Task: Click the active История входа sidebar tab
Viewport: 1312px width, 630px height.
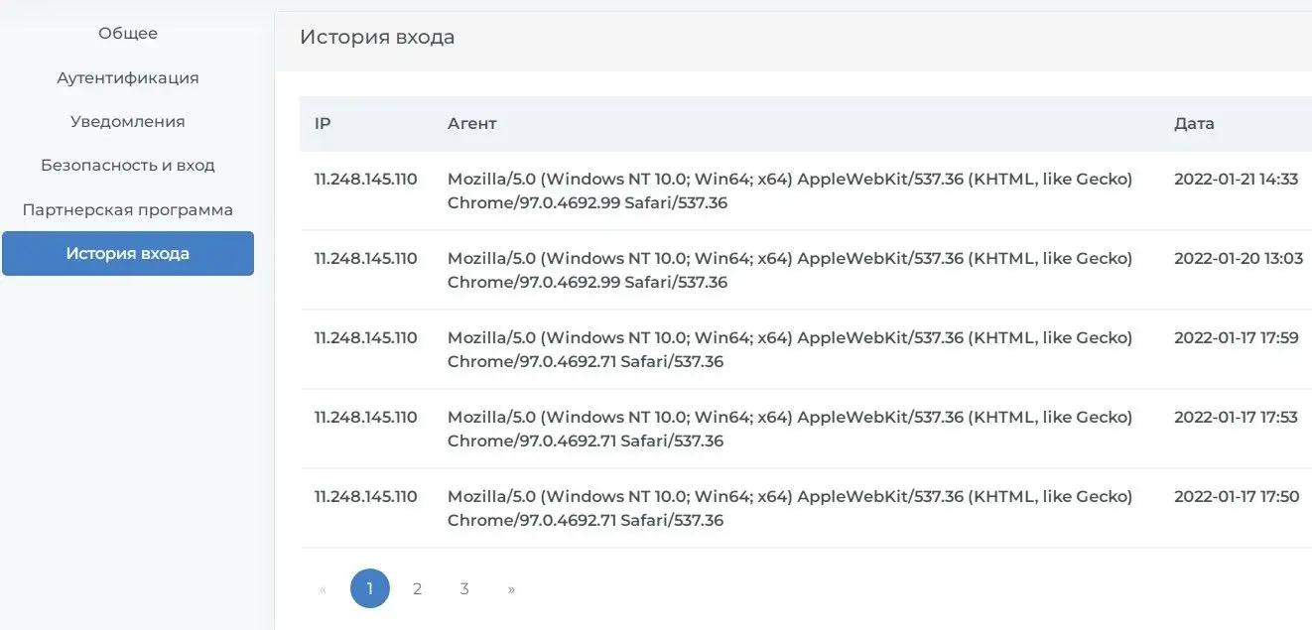Action: coord(128,253)
